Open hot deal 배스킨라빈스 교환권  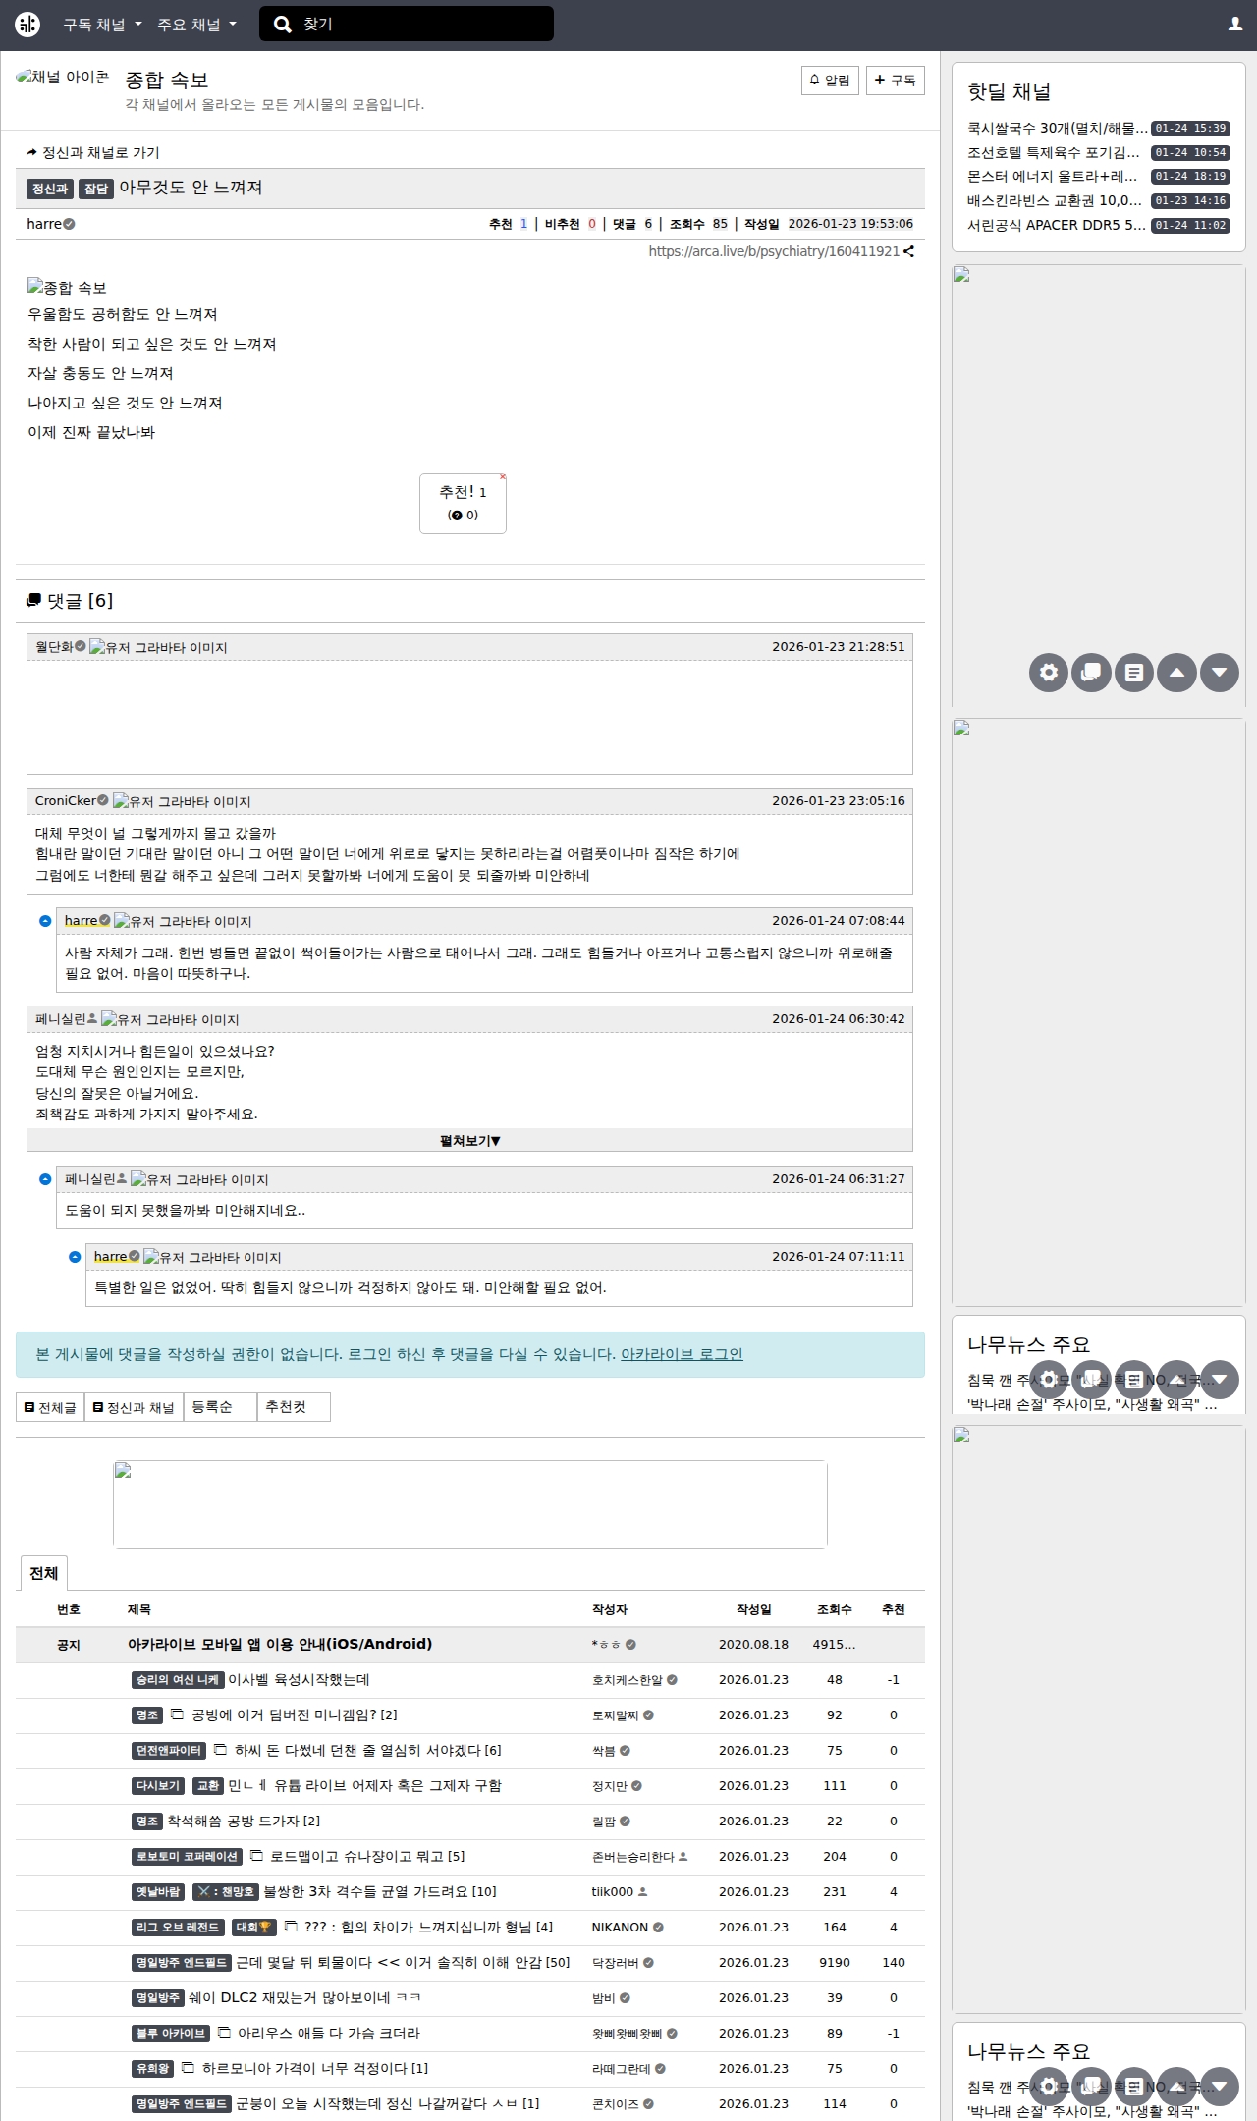pos(1056,201)
